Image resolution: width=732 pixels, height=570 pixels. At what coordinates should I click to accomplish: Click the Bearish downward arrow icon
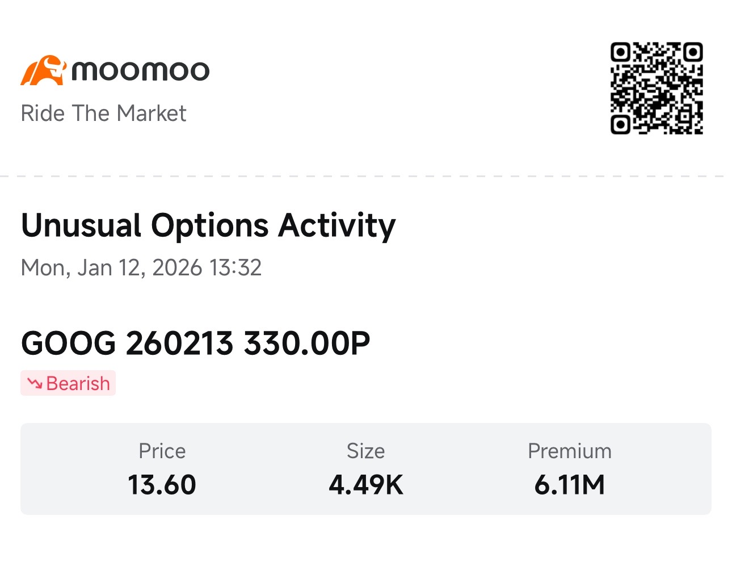pos(35,383)
